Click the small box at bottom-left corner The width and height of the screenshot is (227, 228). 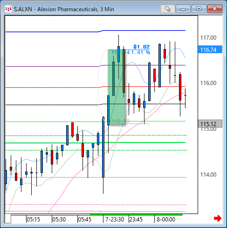(8, 219)
